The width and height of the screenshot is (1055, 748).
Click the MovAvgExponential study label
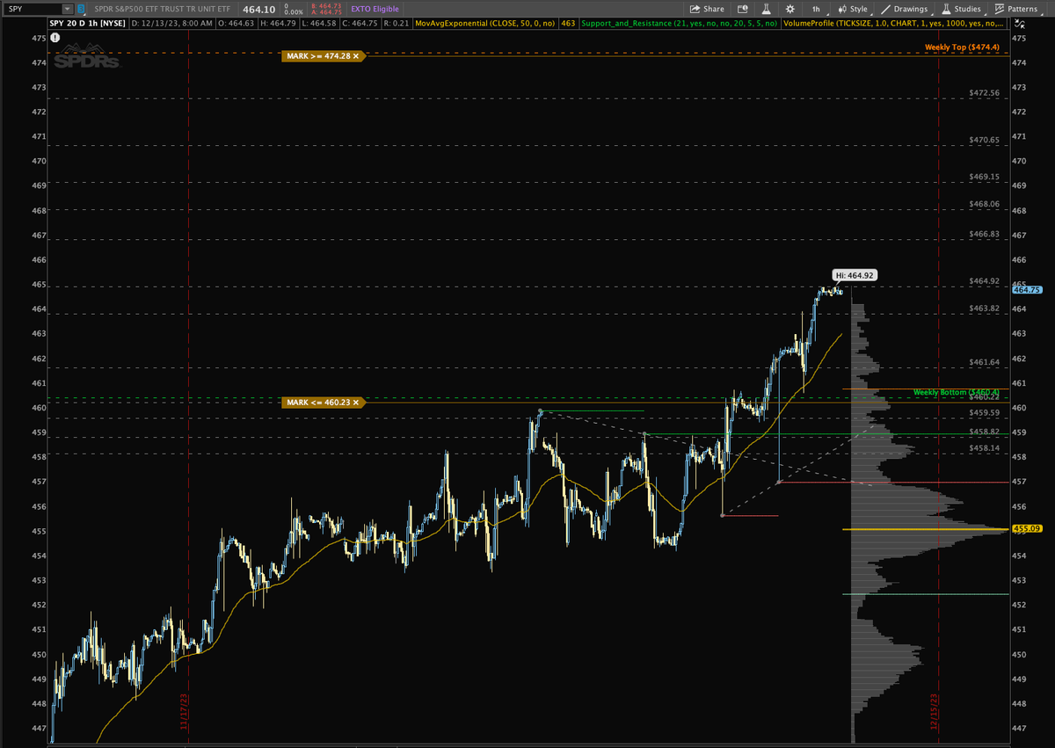[x=487, y=23]
